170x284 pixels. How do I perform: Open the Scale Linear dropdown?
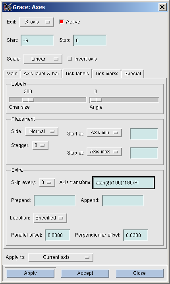click(x=43, y=59)
